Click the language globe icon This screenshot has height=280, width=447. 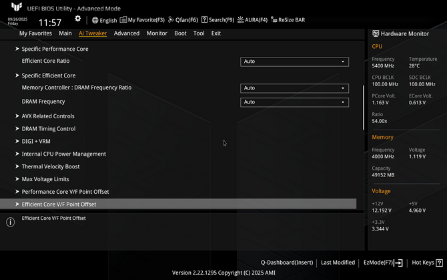95,20
